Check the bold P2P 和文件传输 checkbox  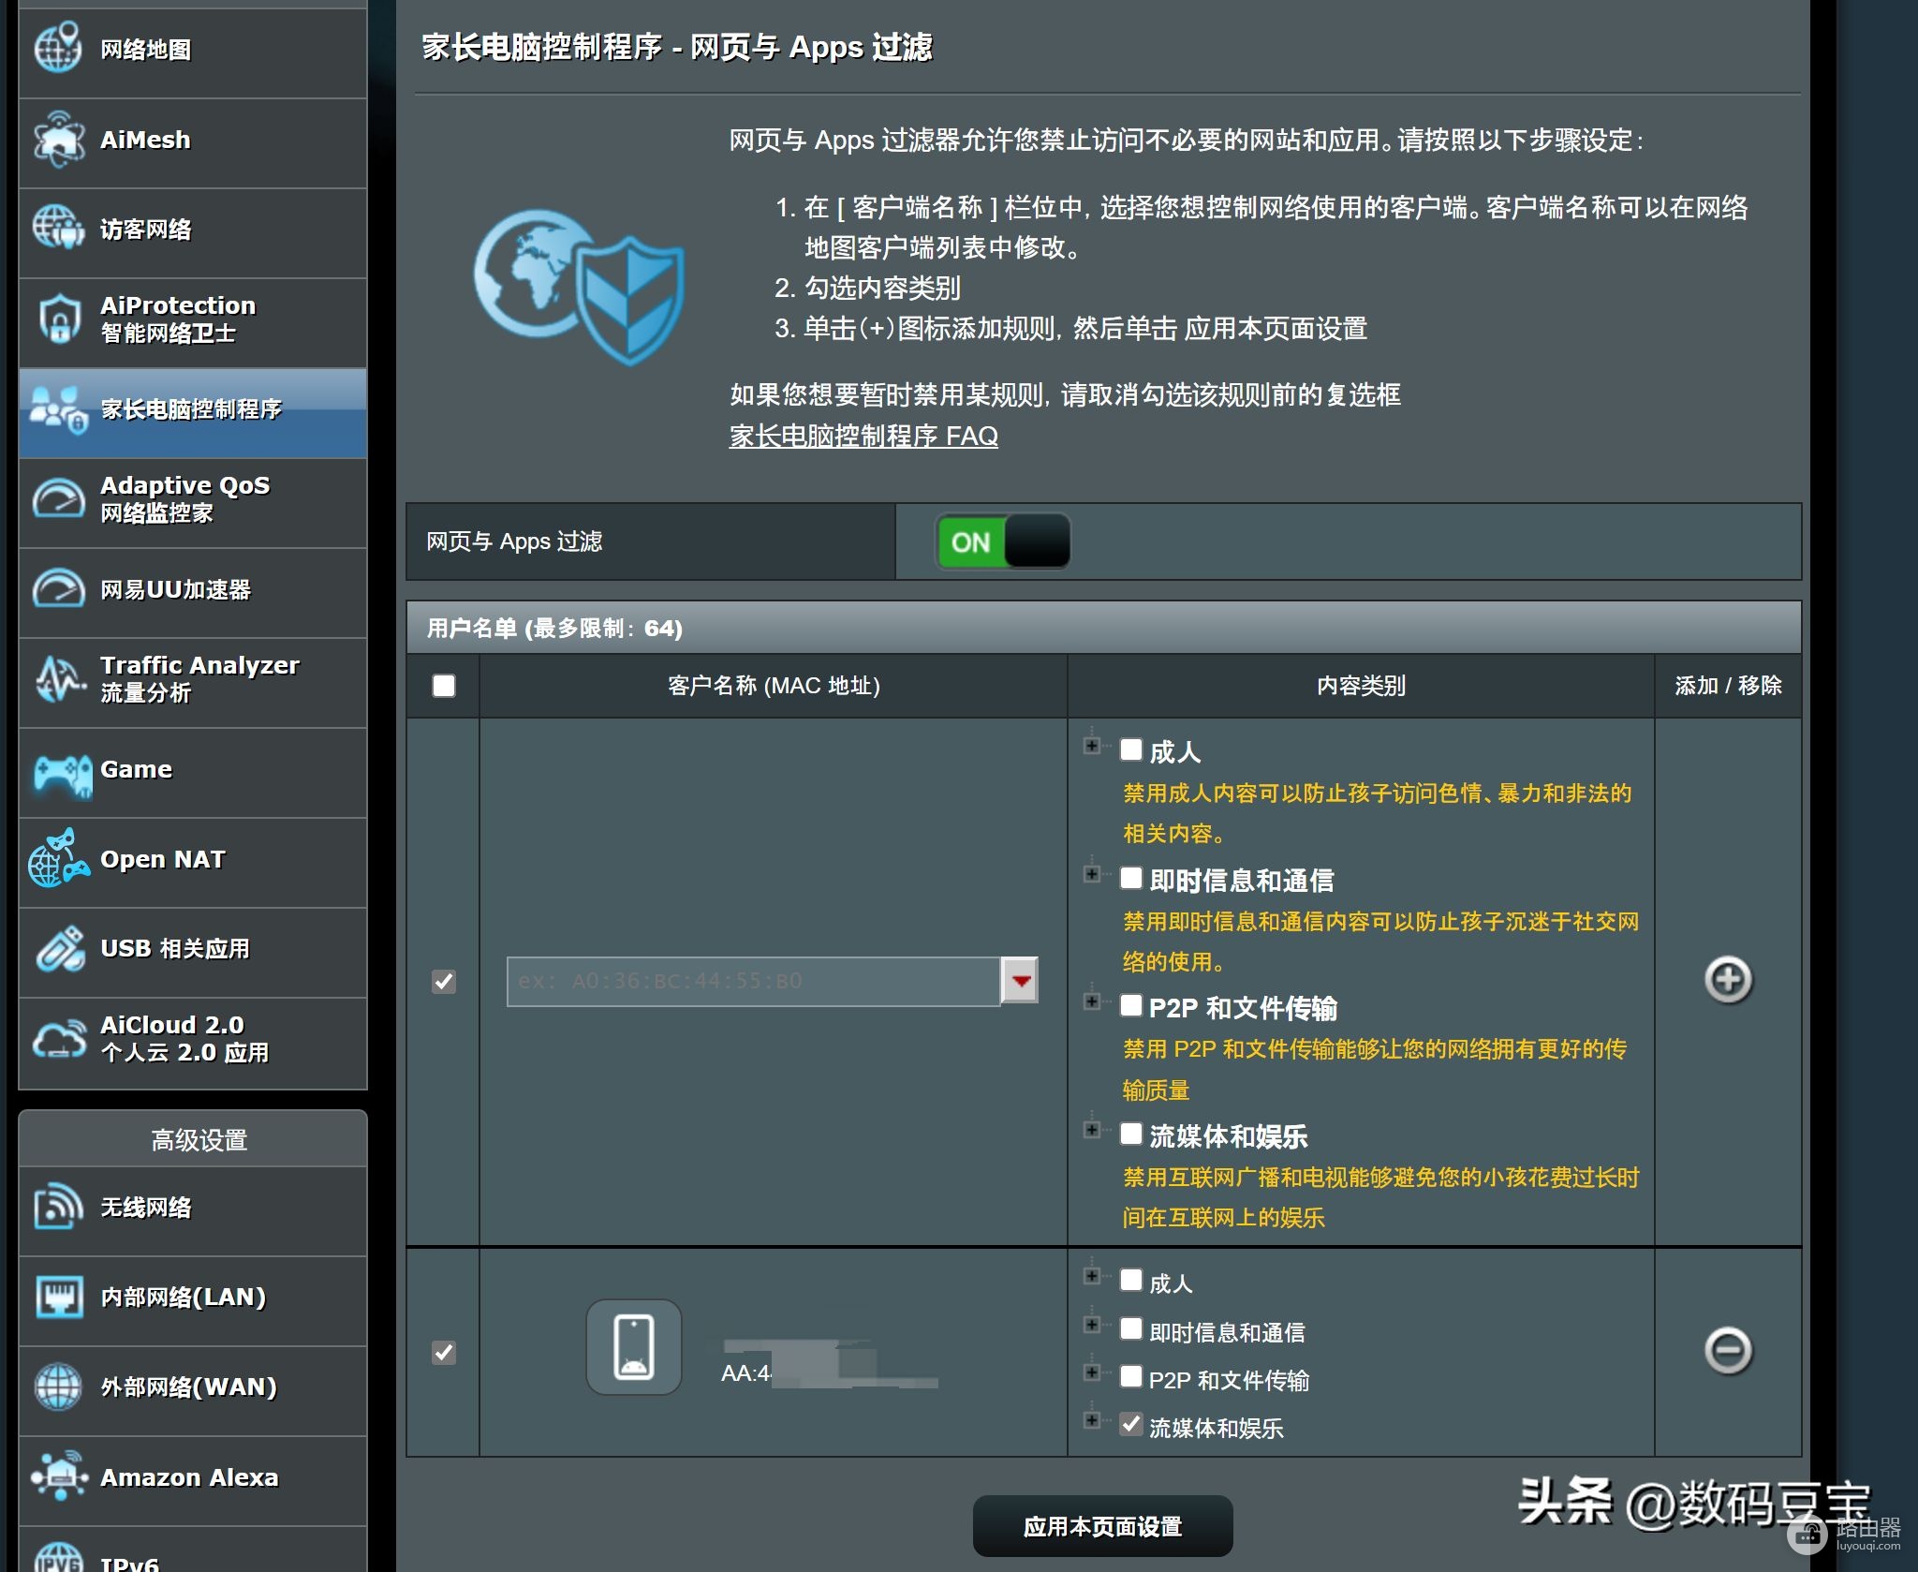click(1131, 1005)
